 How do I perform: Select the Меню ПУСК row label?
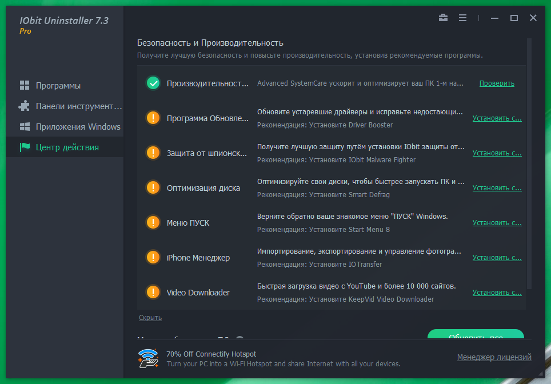tap(188, 223)
